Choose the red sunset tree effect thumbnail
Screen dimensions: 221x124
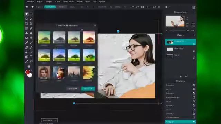pyautogui.click(x=89, y=38)
